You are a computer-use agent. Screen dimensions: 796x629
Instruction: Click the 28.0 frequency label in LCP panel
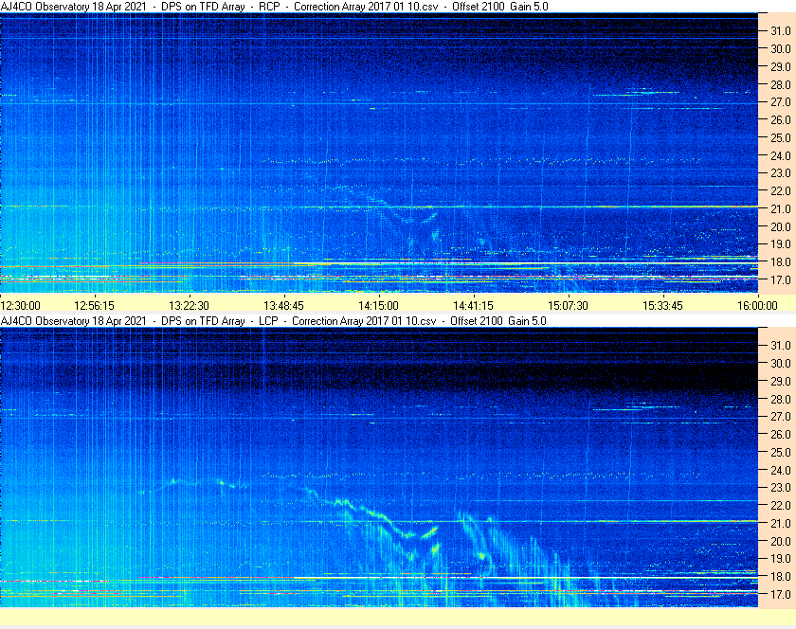(781, 399)
